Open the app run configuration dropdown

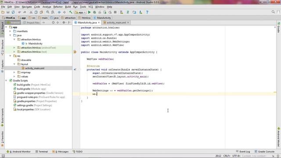(x=80, y=12)
